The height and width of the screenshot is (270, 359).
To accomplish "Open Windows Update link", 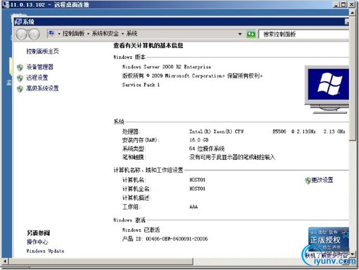I will point(45,251).
